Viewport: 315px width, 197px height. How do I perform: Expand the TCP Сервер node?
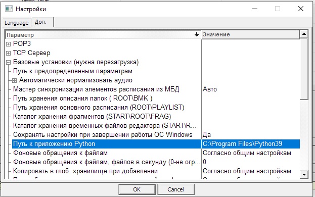coord(8,53)
